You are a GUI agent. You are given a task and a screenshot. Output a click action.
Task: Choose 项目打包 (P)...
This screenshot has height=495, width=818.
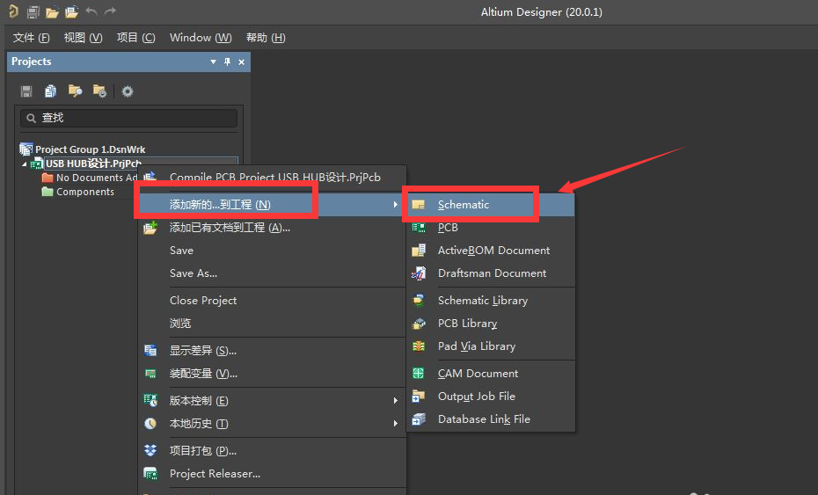(272, 451)
